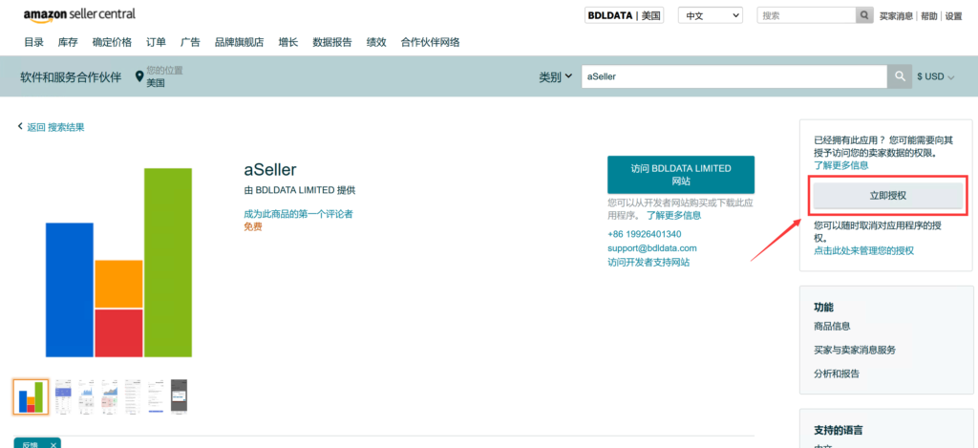Click the magnifier icon in top search box

pyautogui.click(x=863, y=15)
